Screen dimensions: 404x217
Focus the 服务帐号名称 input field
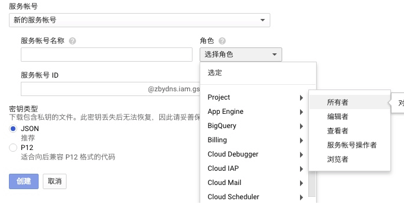pos(106,55)
